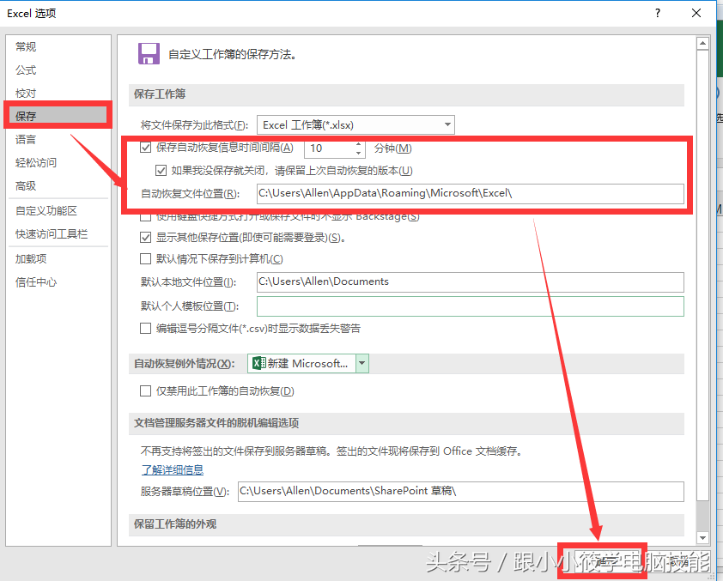Decrease the autosave minutes spinner
Screen dimensions: 723x581
click(x=359, y=153)
